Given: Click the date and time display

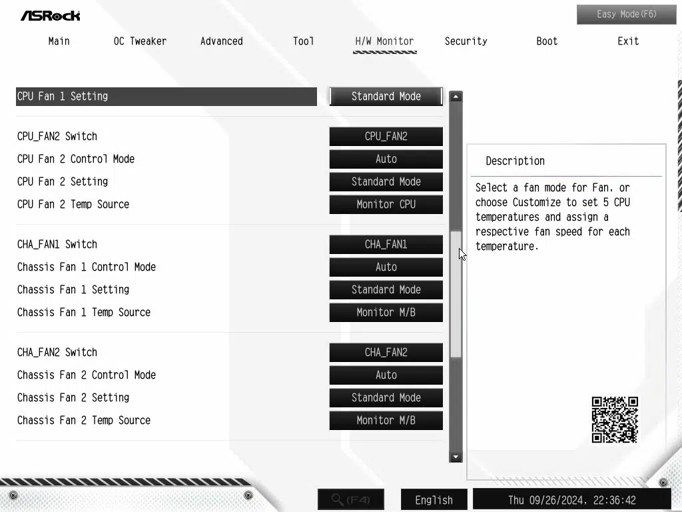Looking at the screenshot, I should [x=571, y=500].
